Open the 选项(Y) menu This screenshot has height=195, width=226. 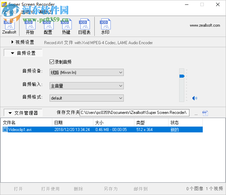click(x=28, y=12)
